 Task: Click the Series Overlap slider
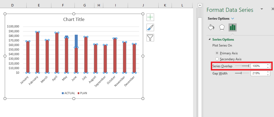[x=242, y=66]
